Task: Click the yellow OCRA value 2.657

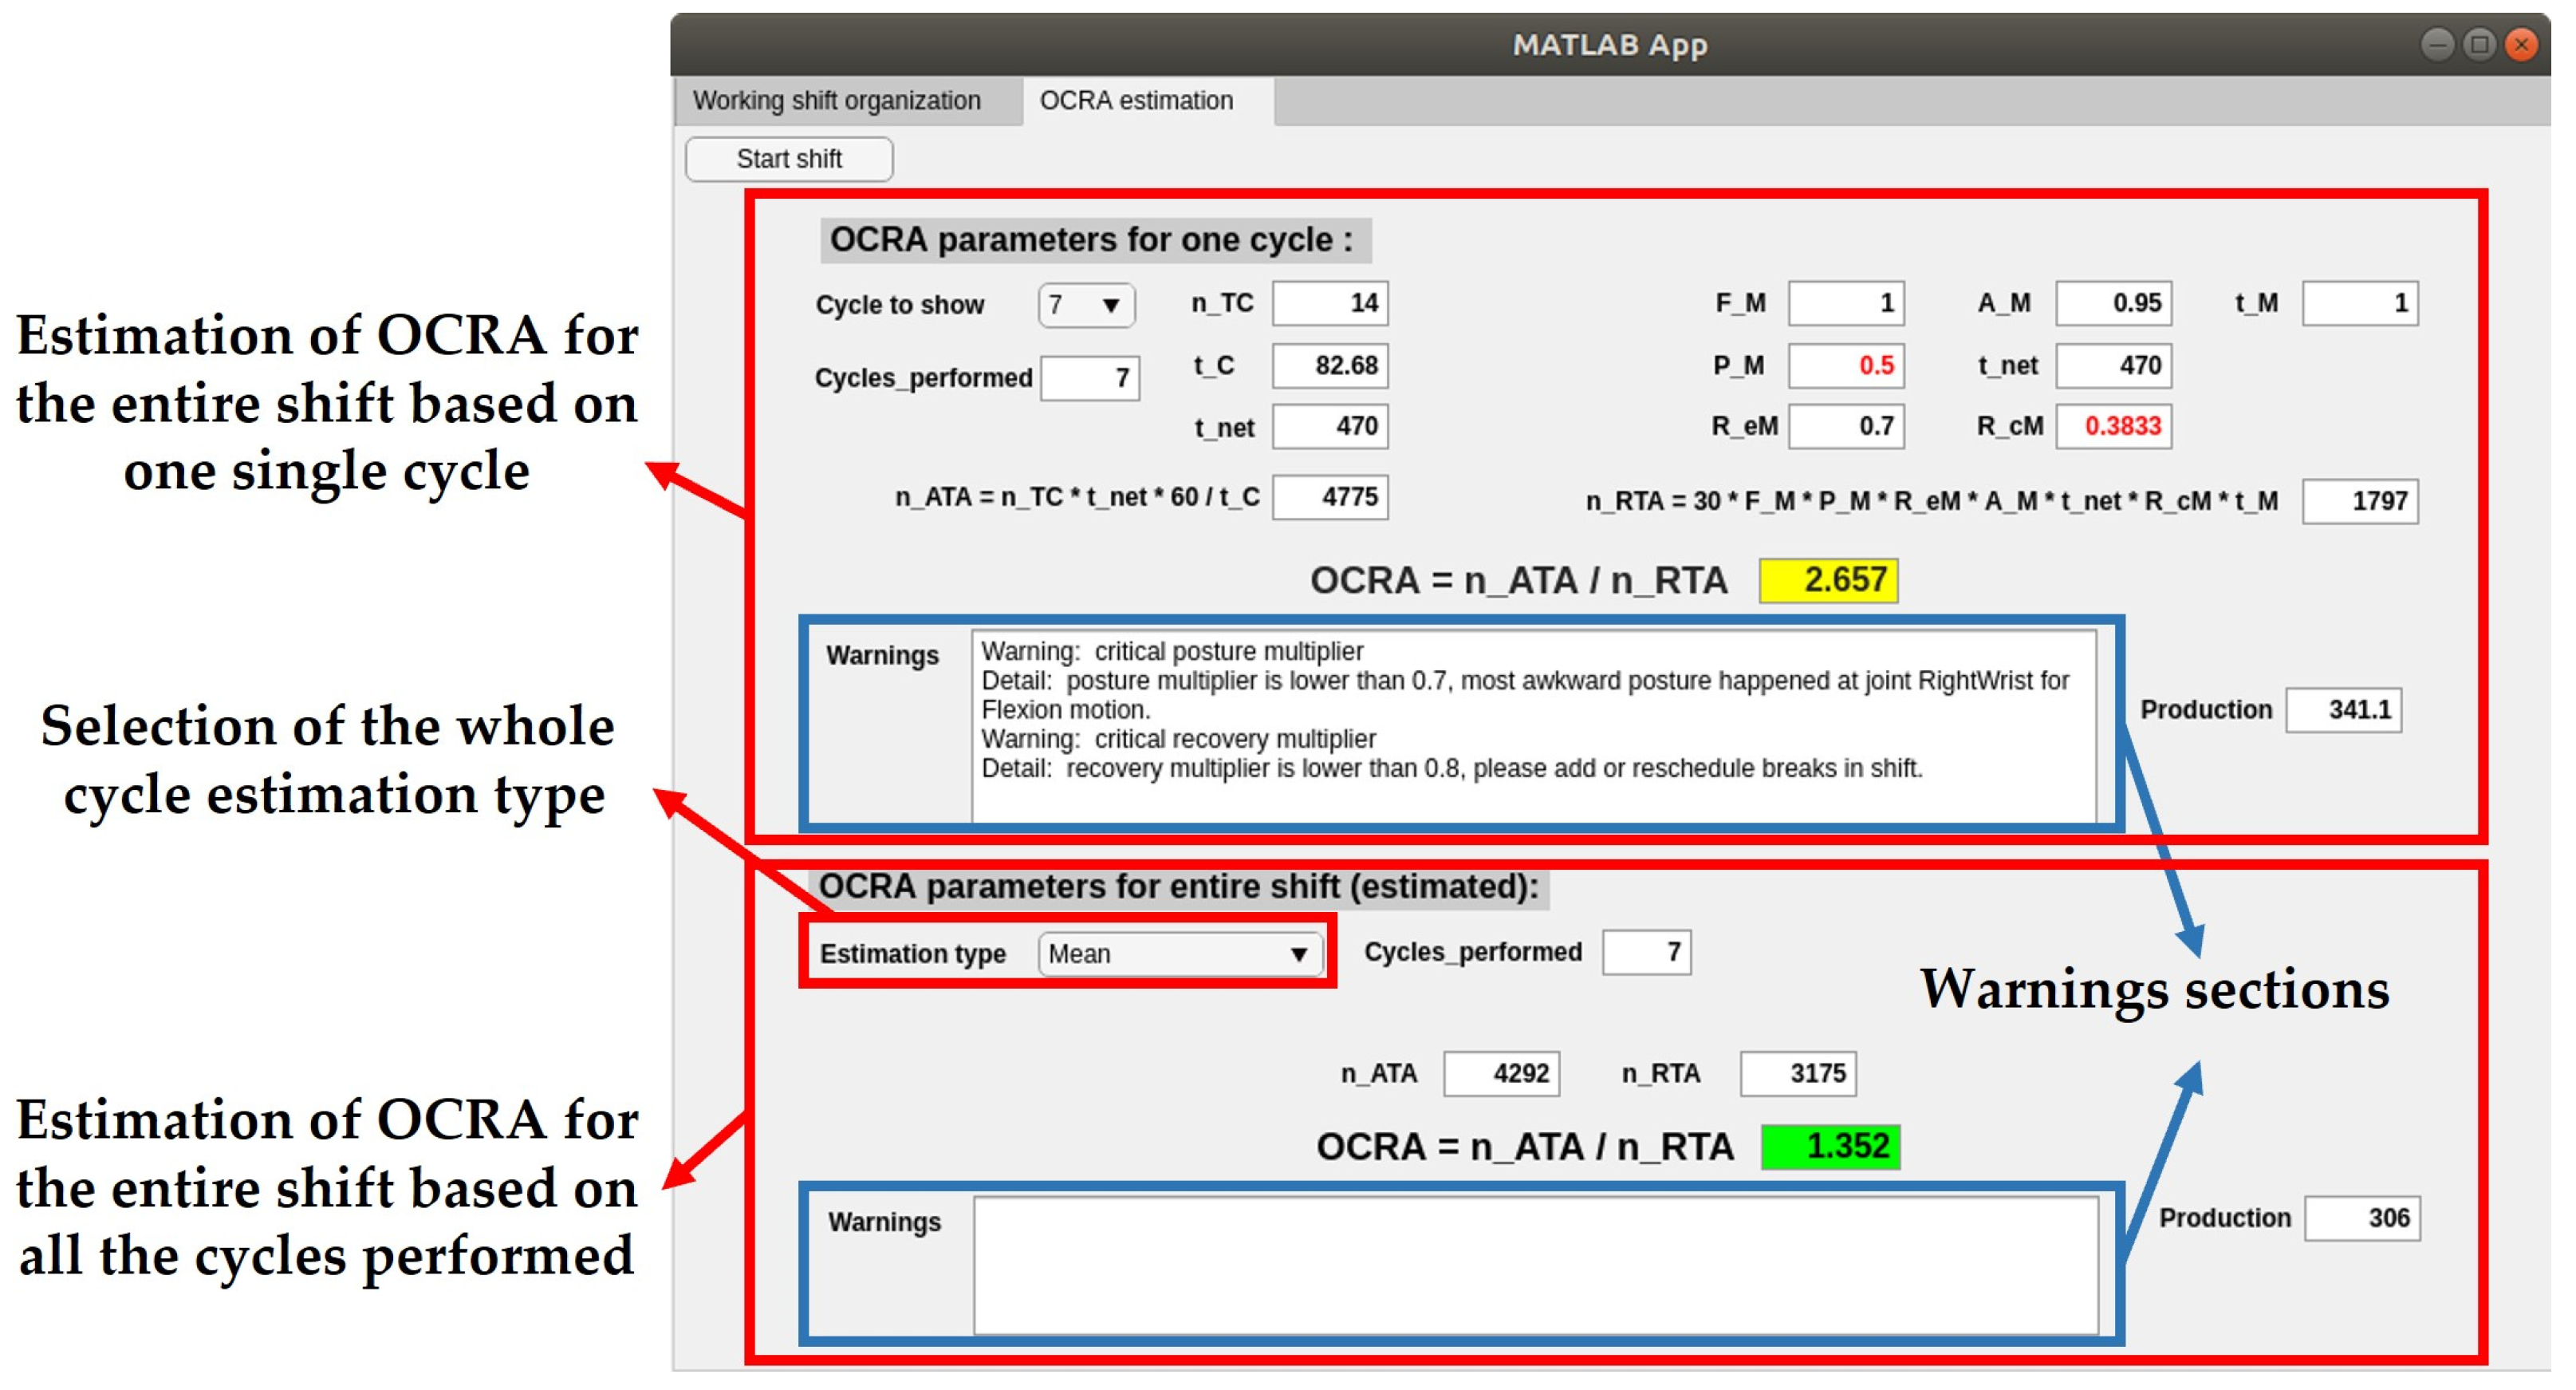Action: click(1829, 580)
